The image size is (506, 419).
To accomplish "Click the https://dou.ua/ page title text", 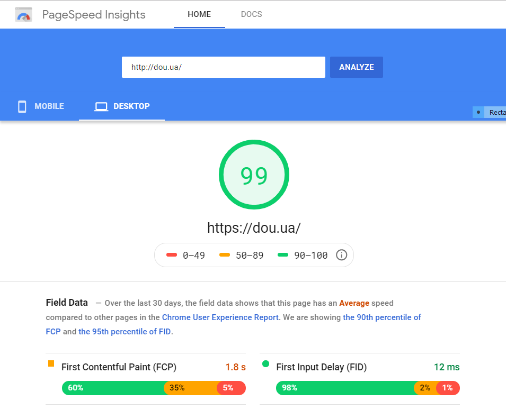I will (254, 228).
